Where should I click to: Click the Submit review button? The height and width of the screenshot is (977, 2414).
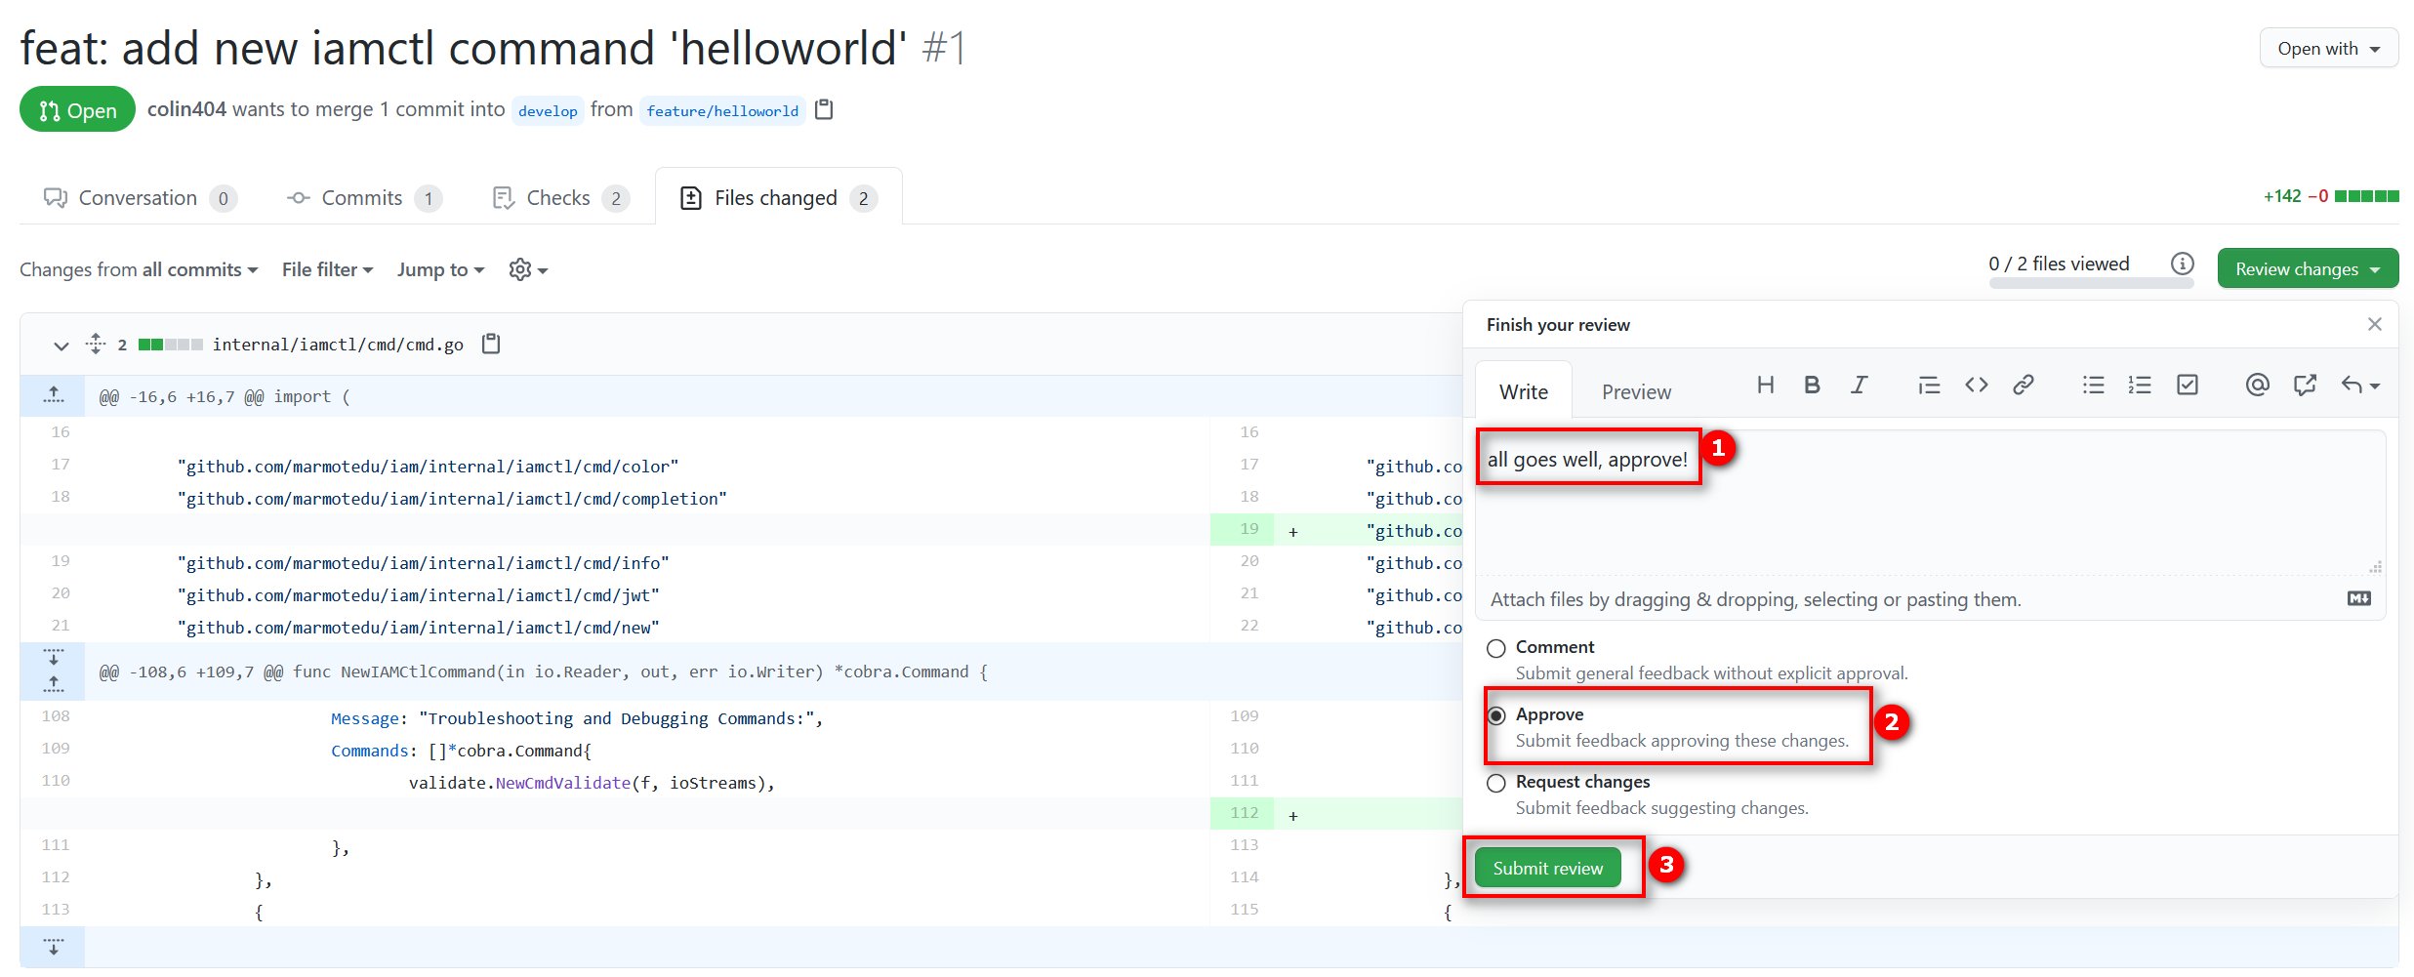[1547, 868]
